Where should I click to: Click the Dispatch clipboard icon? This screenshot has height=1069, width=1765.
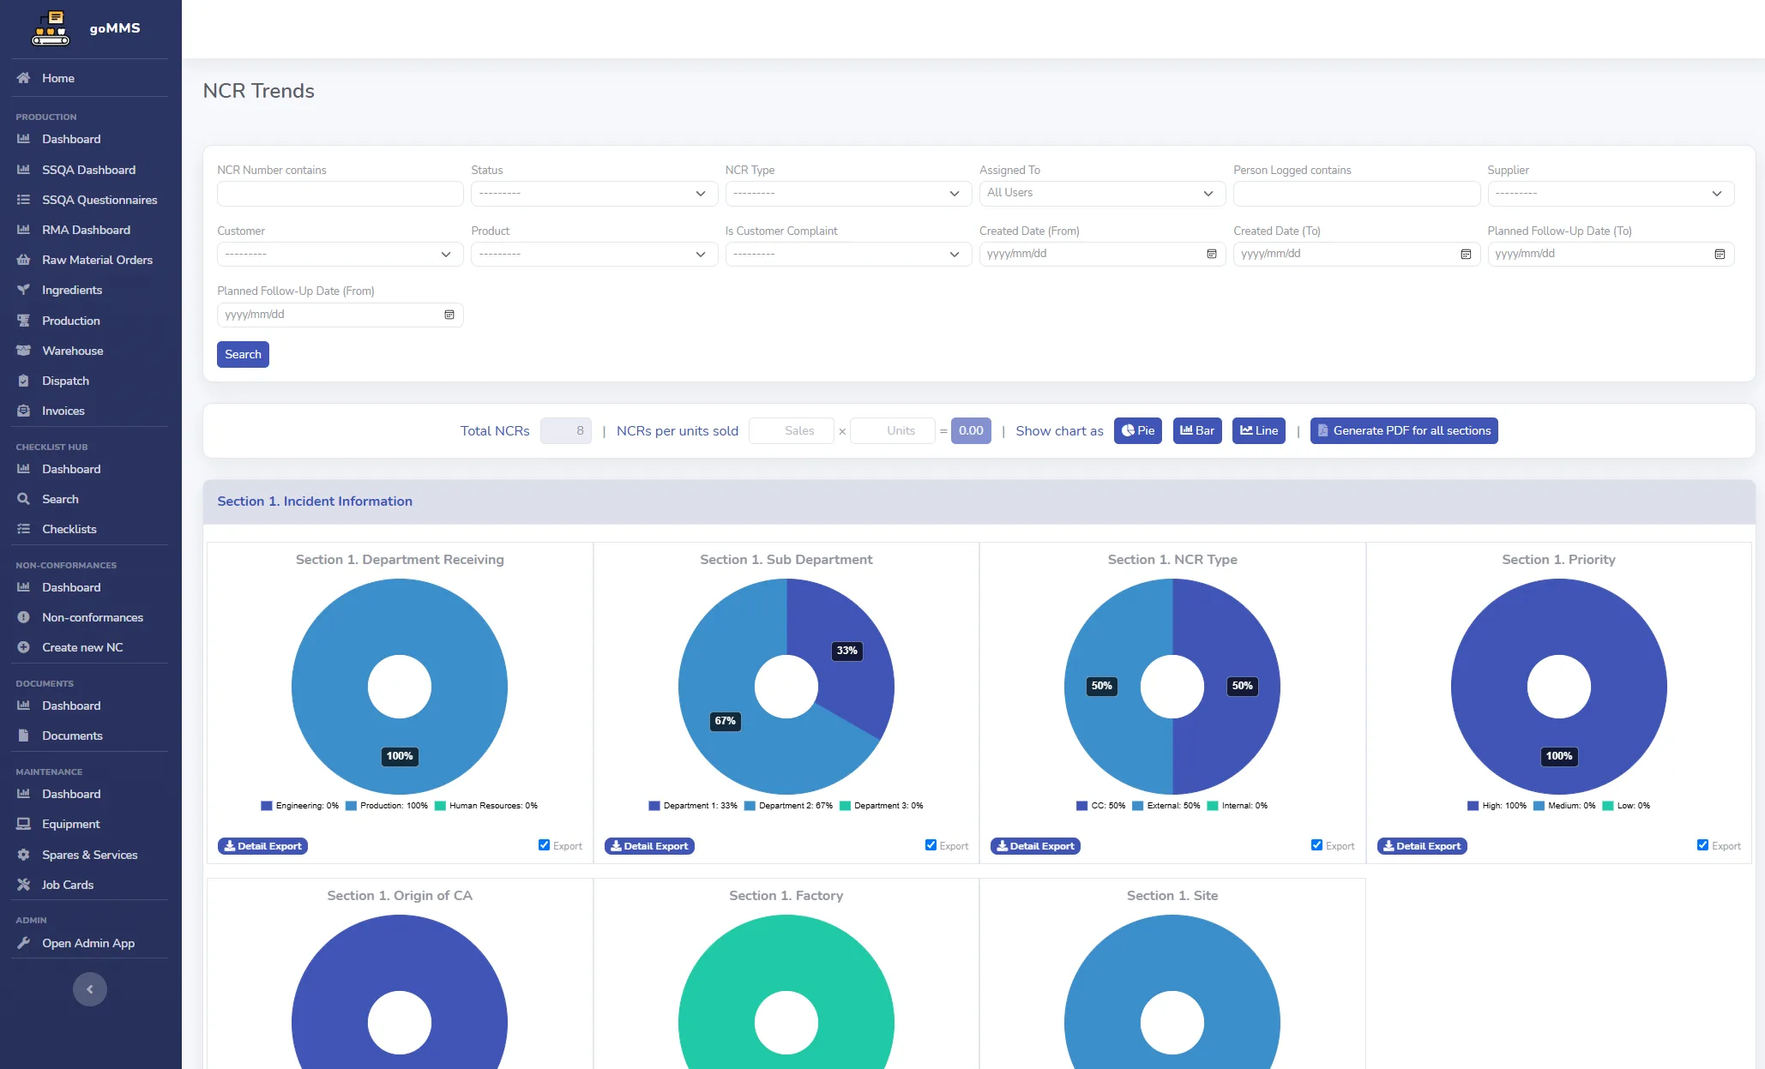click(x=23, y=381)
